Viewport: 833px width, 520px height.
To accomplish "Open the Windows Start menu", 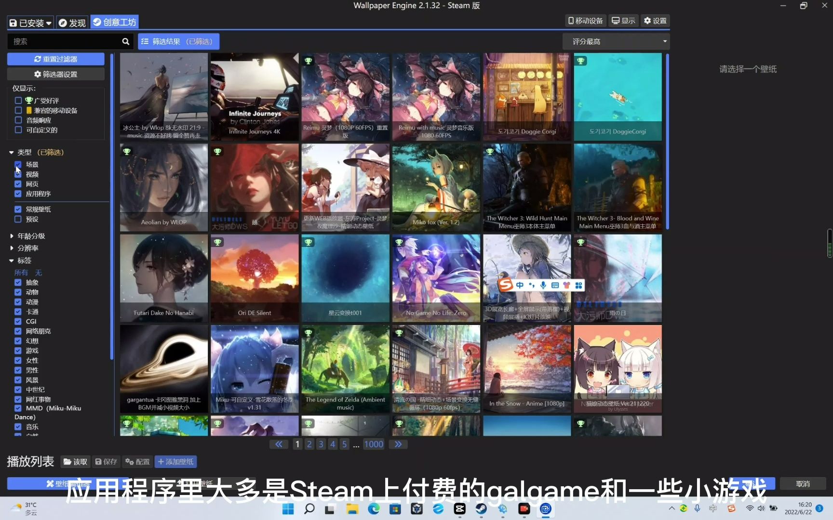I will click(288, 509).
